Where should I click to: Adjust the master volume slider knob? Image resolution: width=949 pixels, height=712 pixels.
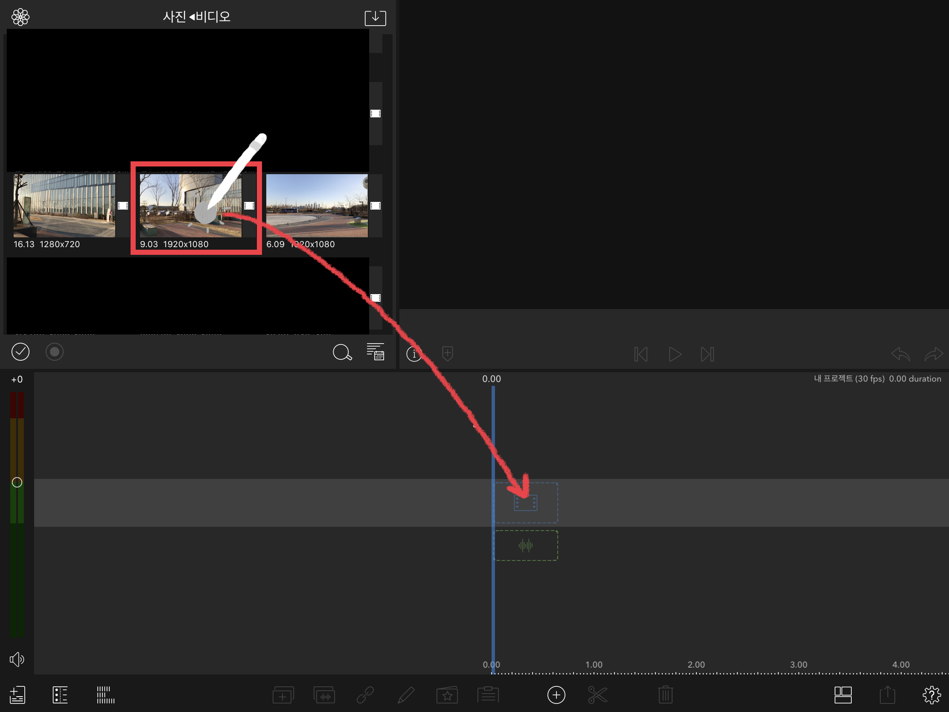point(17,482)
